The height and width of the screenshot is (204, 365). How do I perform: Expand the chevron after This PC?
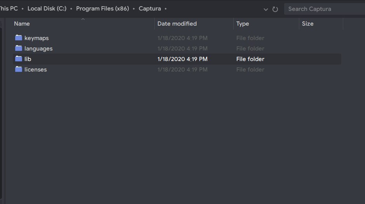pyautogui.click(x=23, y=9)
